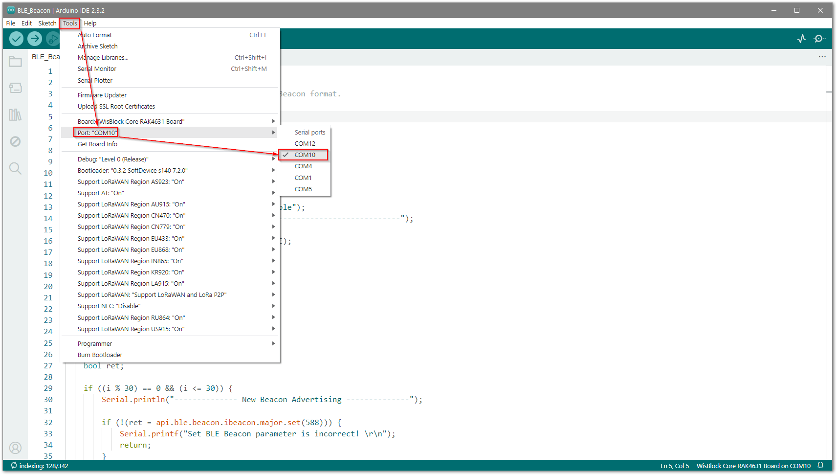837x475 pixels.
Task: Expand the Debug Level 0 (Release) submenu
Action: 170,159
